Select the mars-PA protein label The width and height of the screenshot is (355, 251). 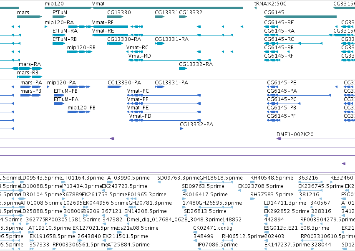[31, 83]
